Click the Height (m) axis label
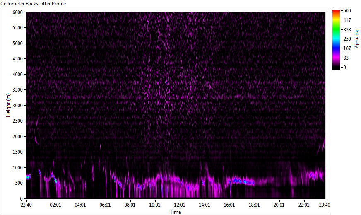This screenshot has height=215, width=361. pyautogui.click(x=8, y=105)
